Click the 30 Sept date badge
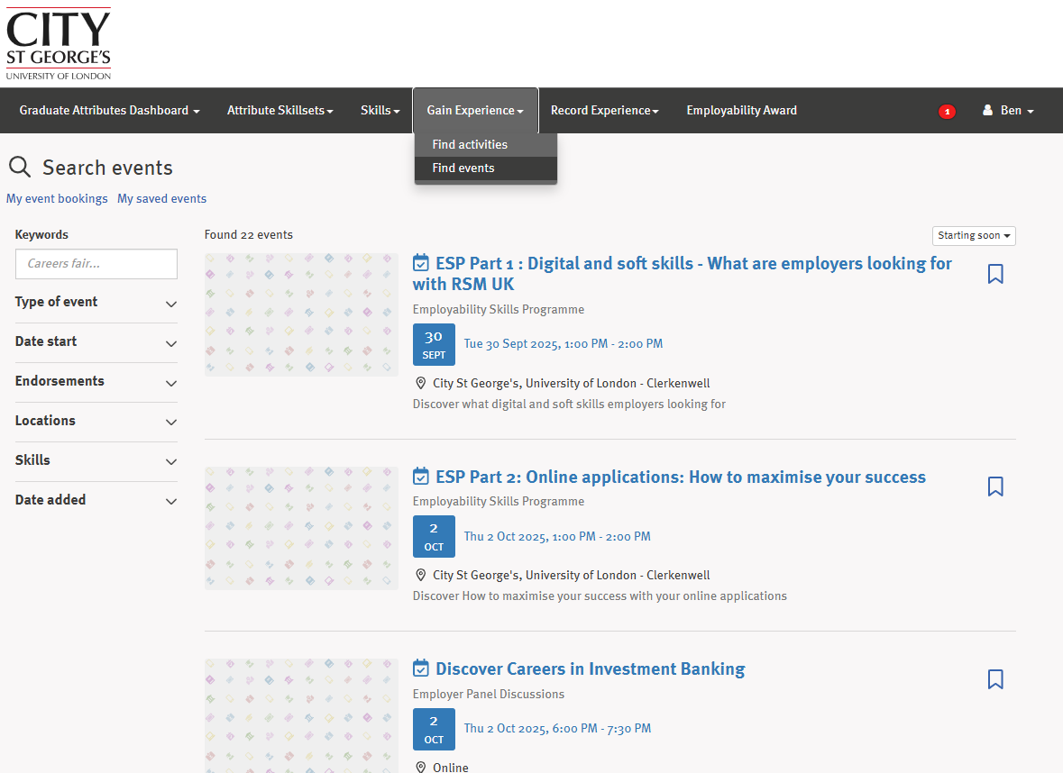Screen dimensions: 1063x773 click(434, 345)
